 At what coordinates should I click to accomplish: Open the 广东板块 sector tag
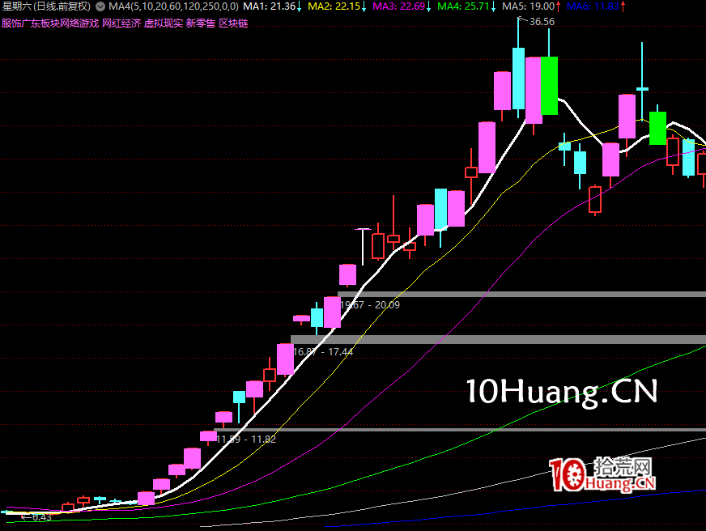pyautogui.click(x=40, y=23)
